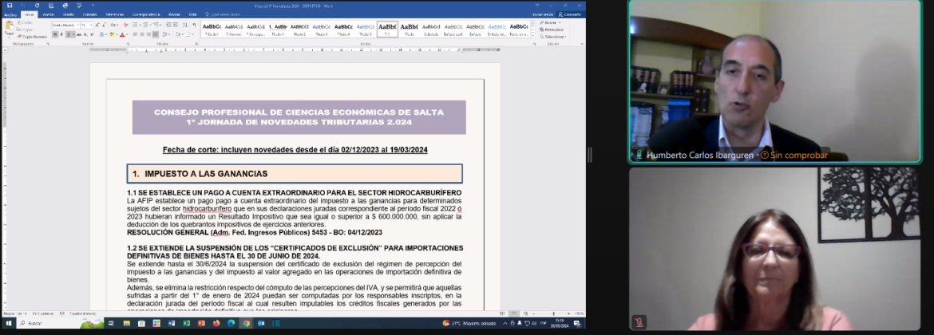Open the Archivo menu tab

(x=10, y=14)
